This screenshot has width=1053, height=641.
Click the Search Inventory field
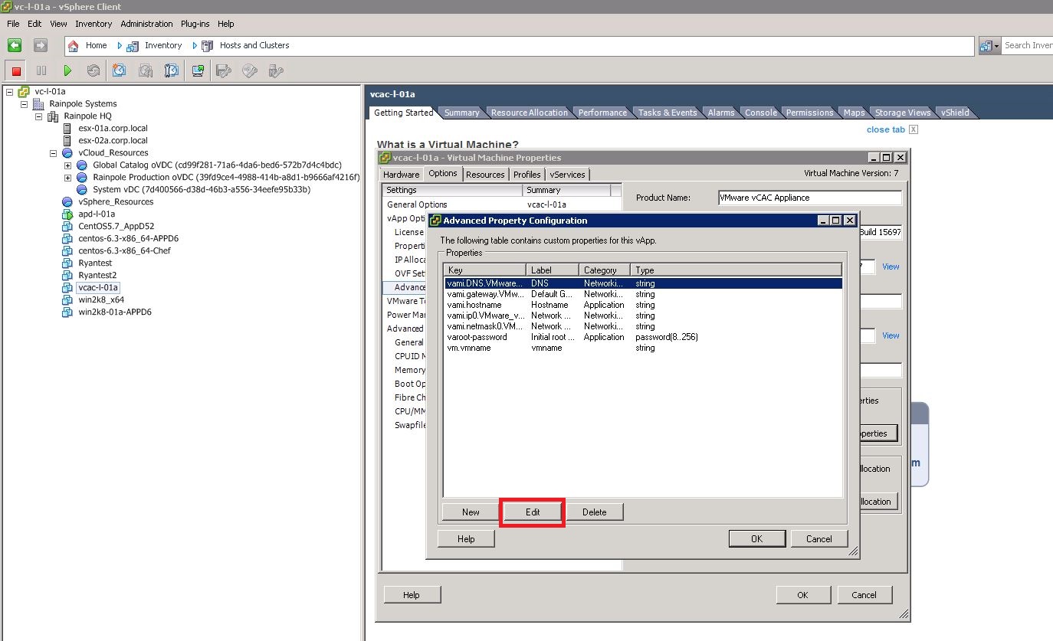tap(1027, 46)
